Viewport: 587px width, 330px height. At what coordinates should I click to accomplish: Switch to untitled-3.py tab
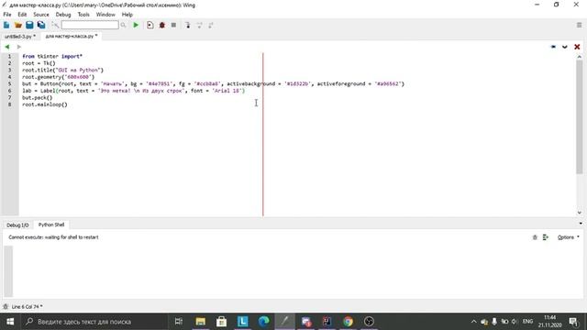coord(20,37)
